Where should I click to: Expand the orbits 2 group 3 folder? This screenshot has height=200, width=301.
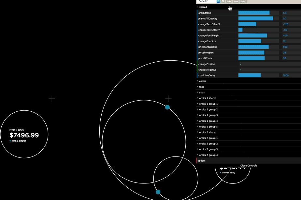[249, 149]
